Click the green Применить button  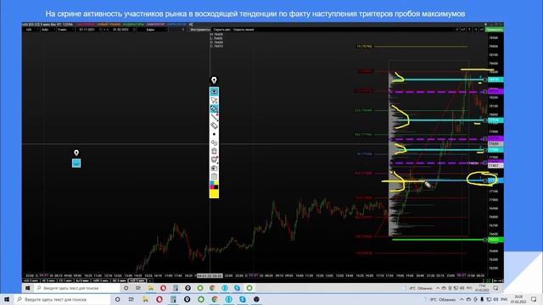point(495,30)
